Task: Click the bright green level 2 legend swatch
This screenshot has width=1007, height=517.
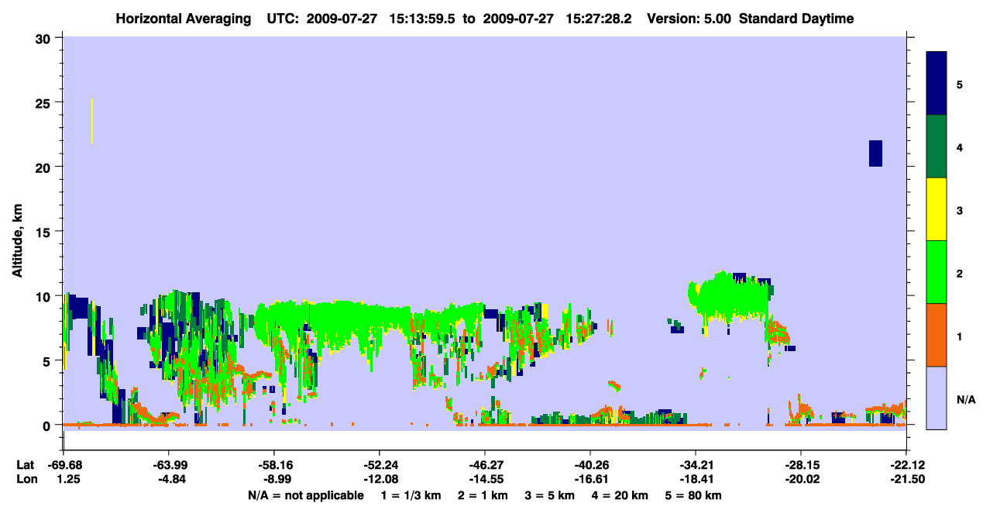Action: coord(937,272)
